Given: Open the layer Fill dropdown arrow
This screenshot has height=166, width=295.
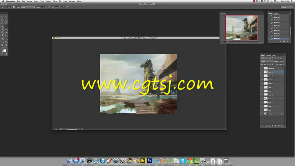Looking at the screenshot, I should pos(283,65).
